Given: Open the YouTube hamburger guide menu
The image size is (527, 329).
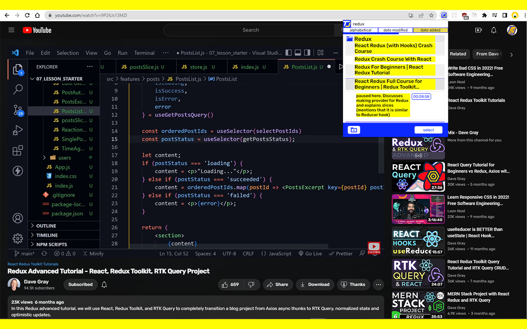Looking at the screenshot, I should tap(12, 30).
